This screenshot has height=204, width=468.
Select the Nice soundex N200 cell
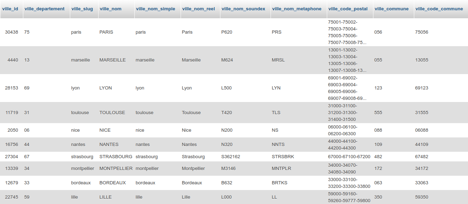pos(227,130)
